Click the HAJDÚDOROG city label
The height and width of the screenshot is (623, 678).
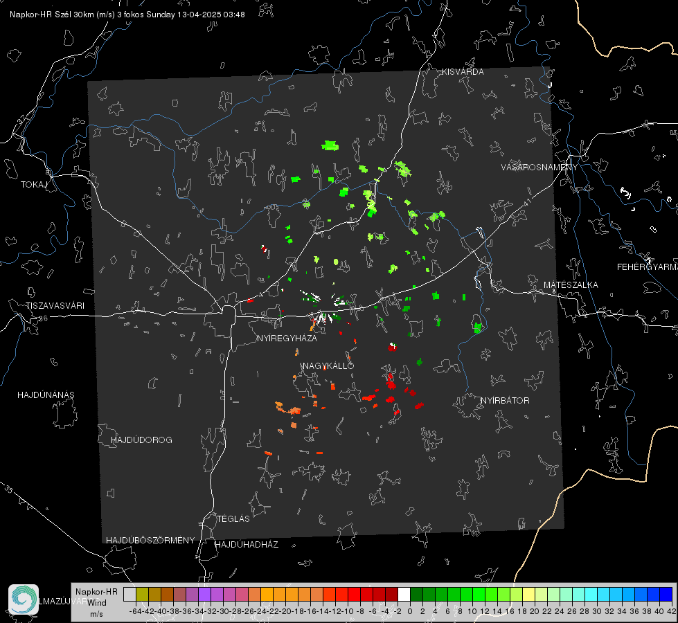141,440
